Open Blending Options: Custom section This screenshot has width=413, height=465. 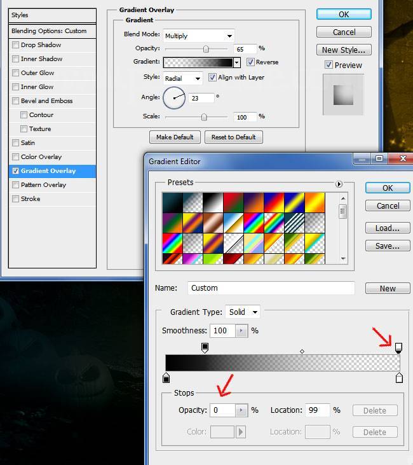coord(48,31)
